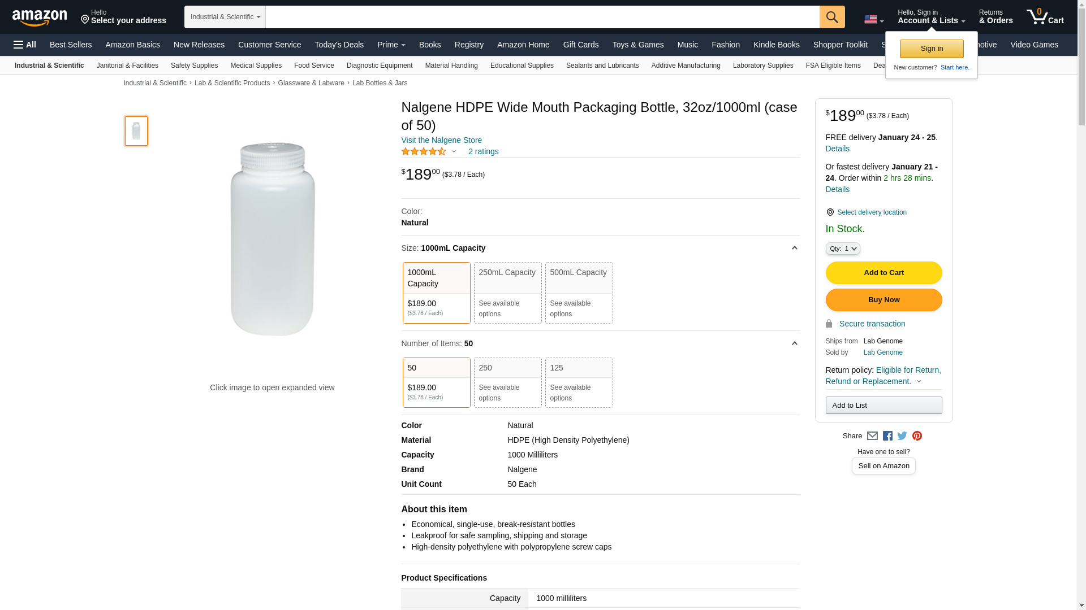Select the 500mL Capacity size option
Viewport: 1086px width, 610px height.
pos(579,293)
